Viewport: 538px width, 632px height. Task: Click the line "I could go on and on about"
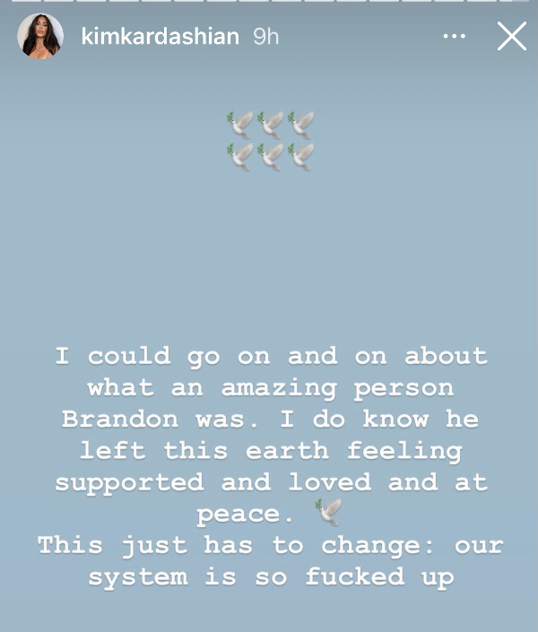click(x=271, y=356)
